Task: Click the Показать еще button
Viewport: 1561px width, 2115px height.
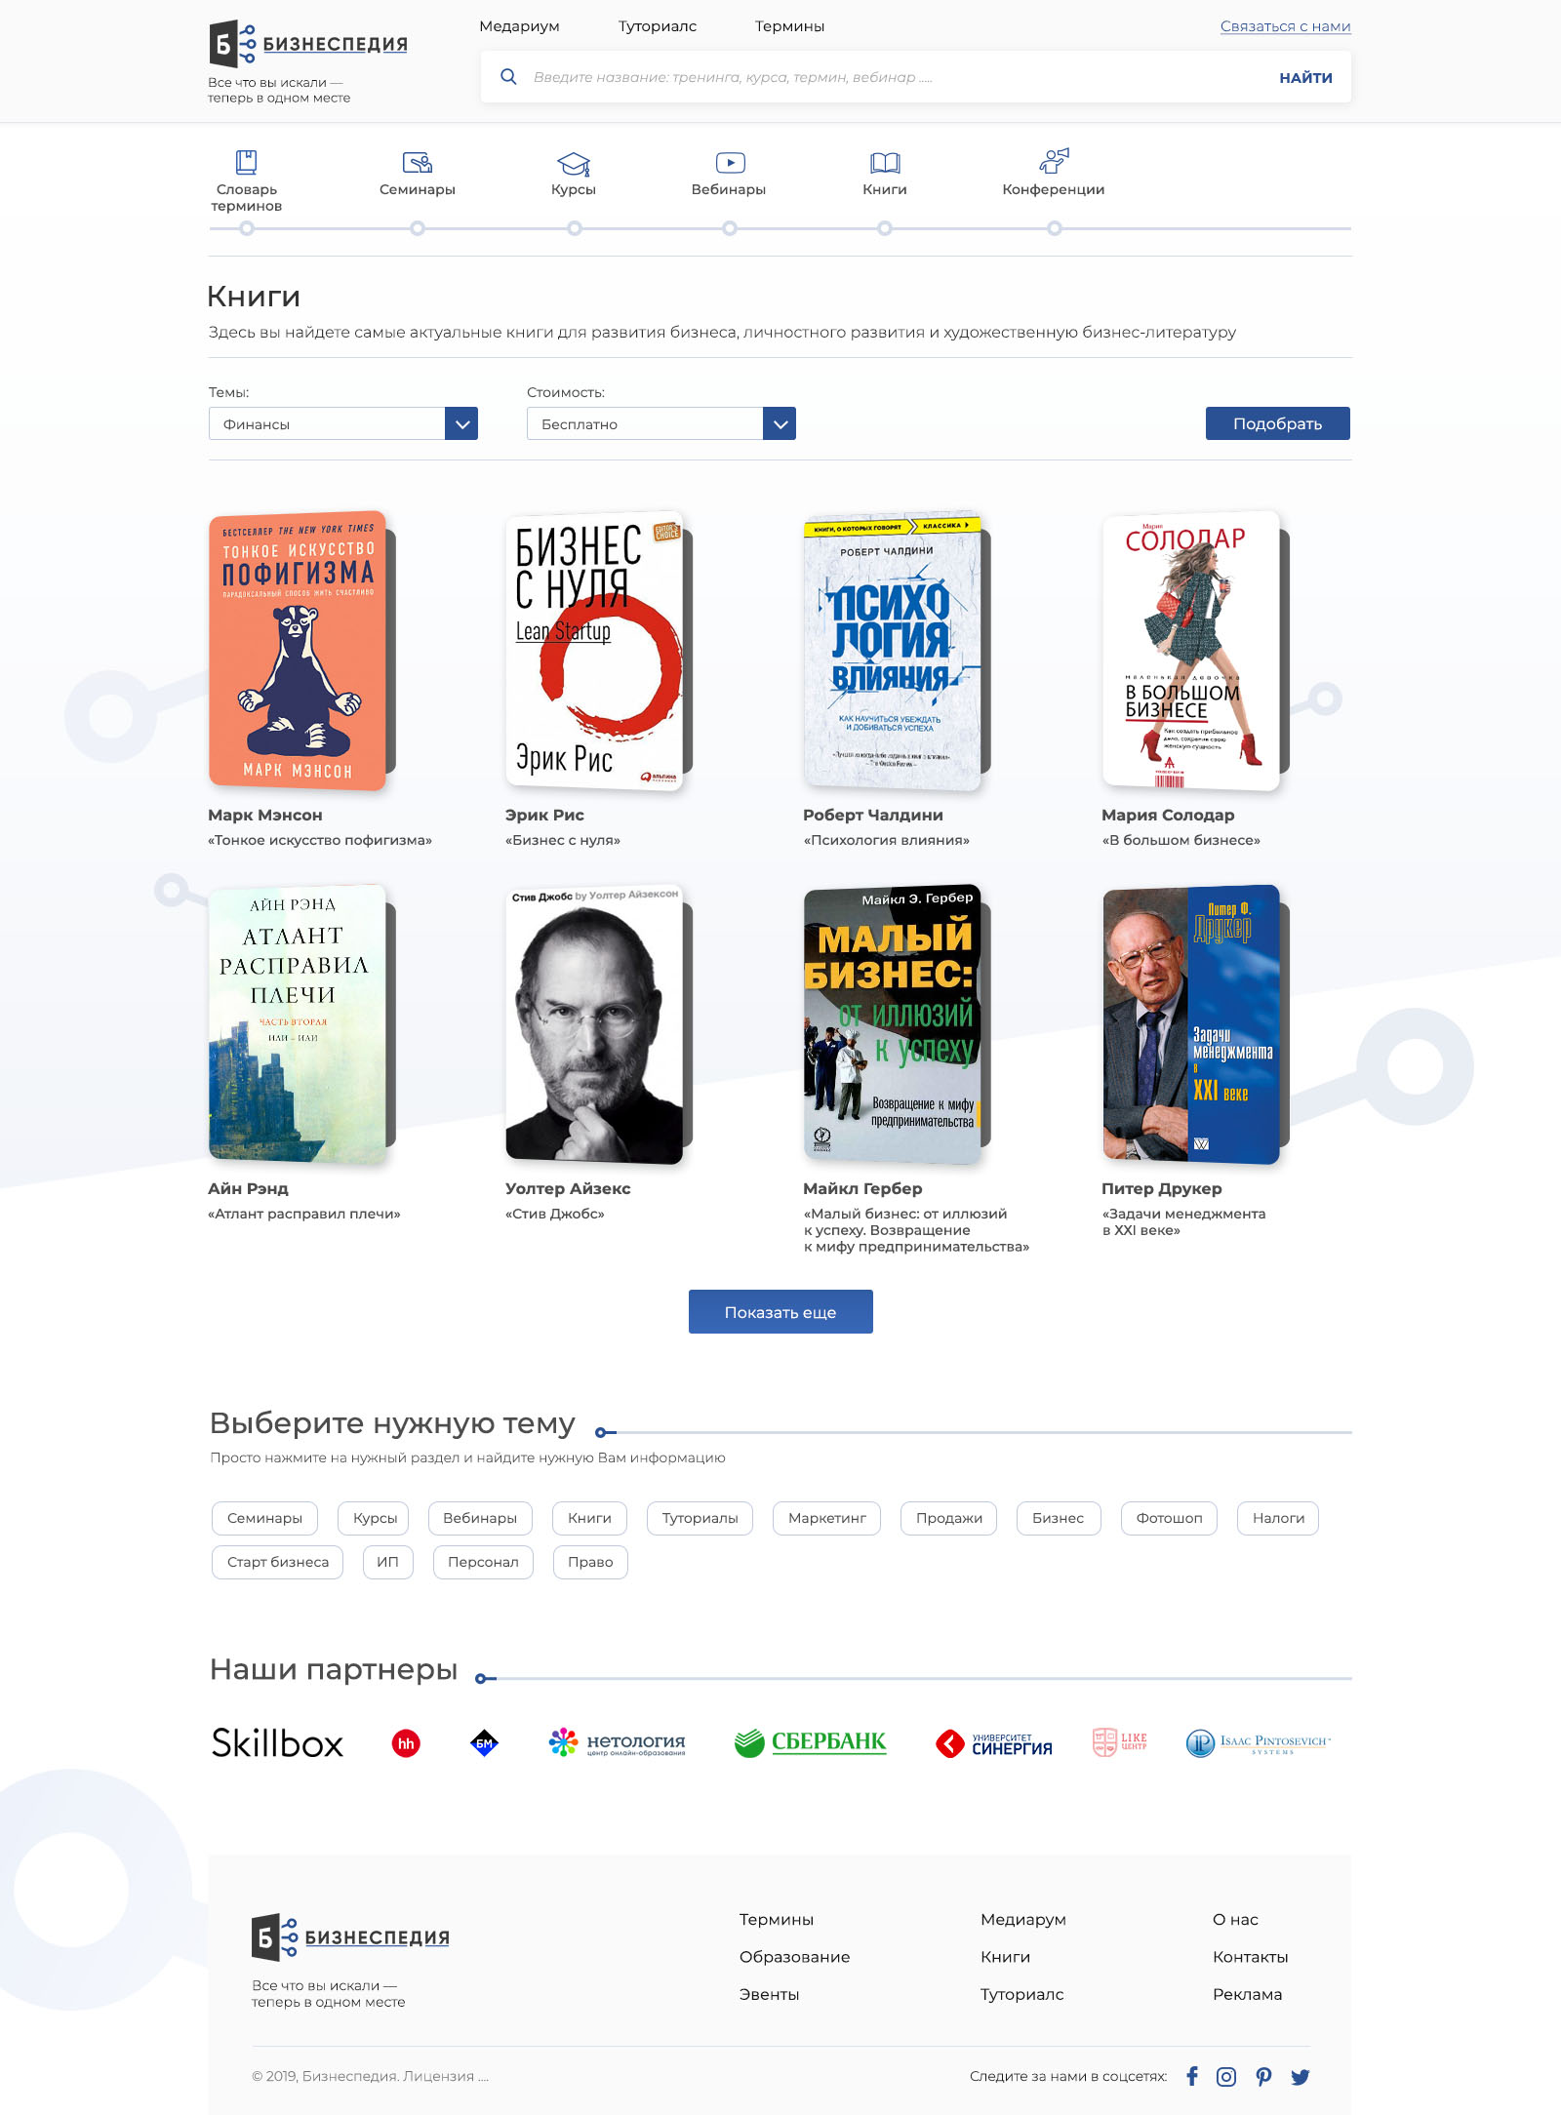Action: [780, 1312]
